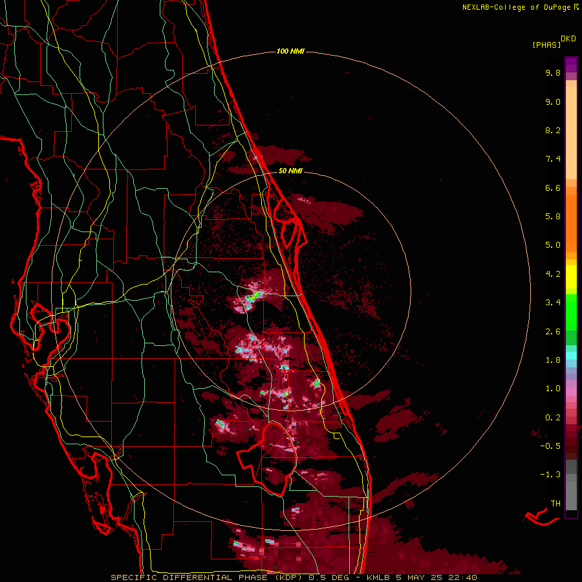Screen dimensions: 582x582
Task: Select the 3.4 value on the color scale
Action: pos(553,303)
